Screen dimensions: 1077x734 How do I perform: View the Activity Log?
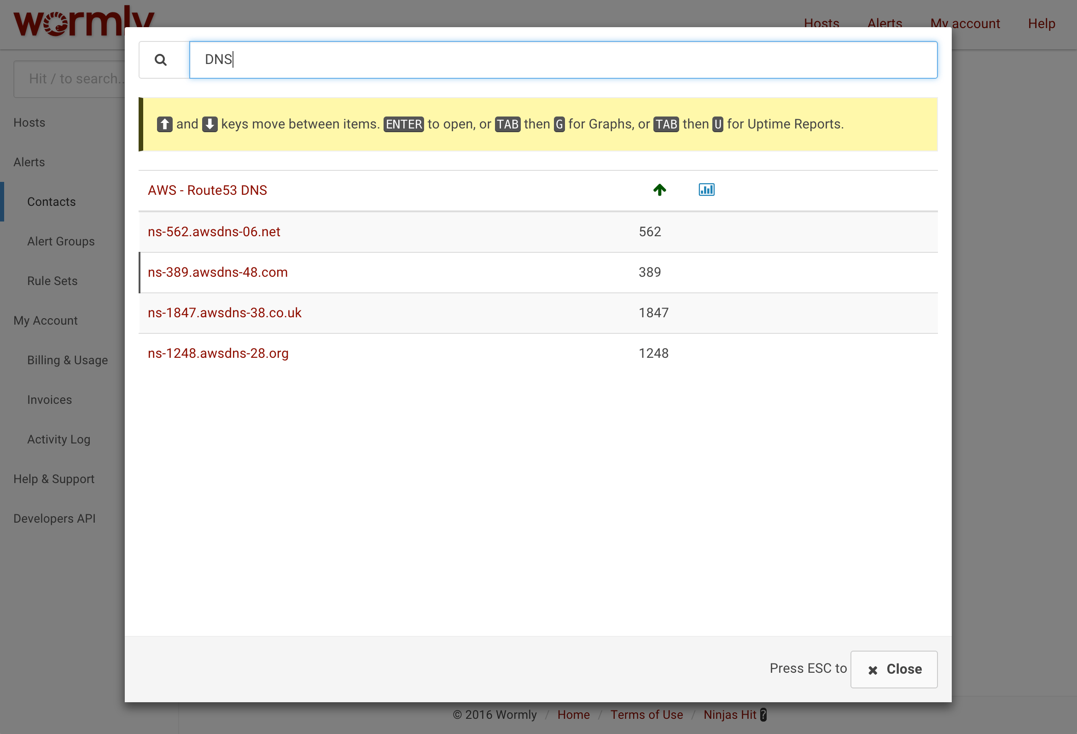pyautogui.click(x=58, y=439)
